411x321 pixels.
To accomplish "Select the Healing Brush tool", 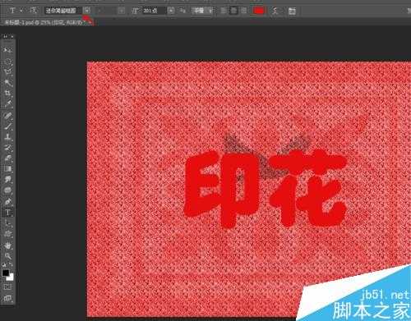I will click(7, 116).
